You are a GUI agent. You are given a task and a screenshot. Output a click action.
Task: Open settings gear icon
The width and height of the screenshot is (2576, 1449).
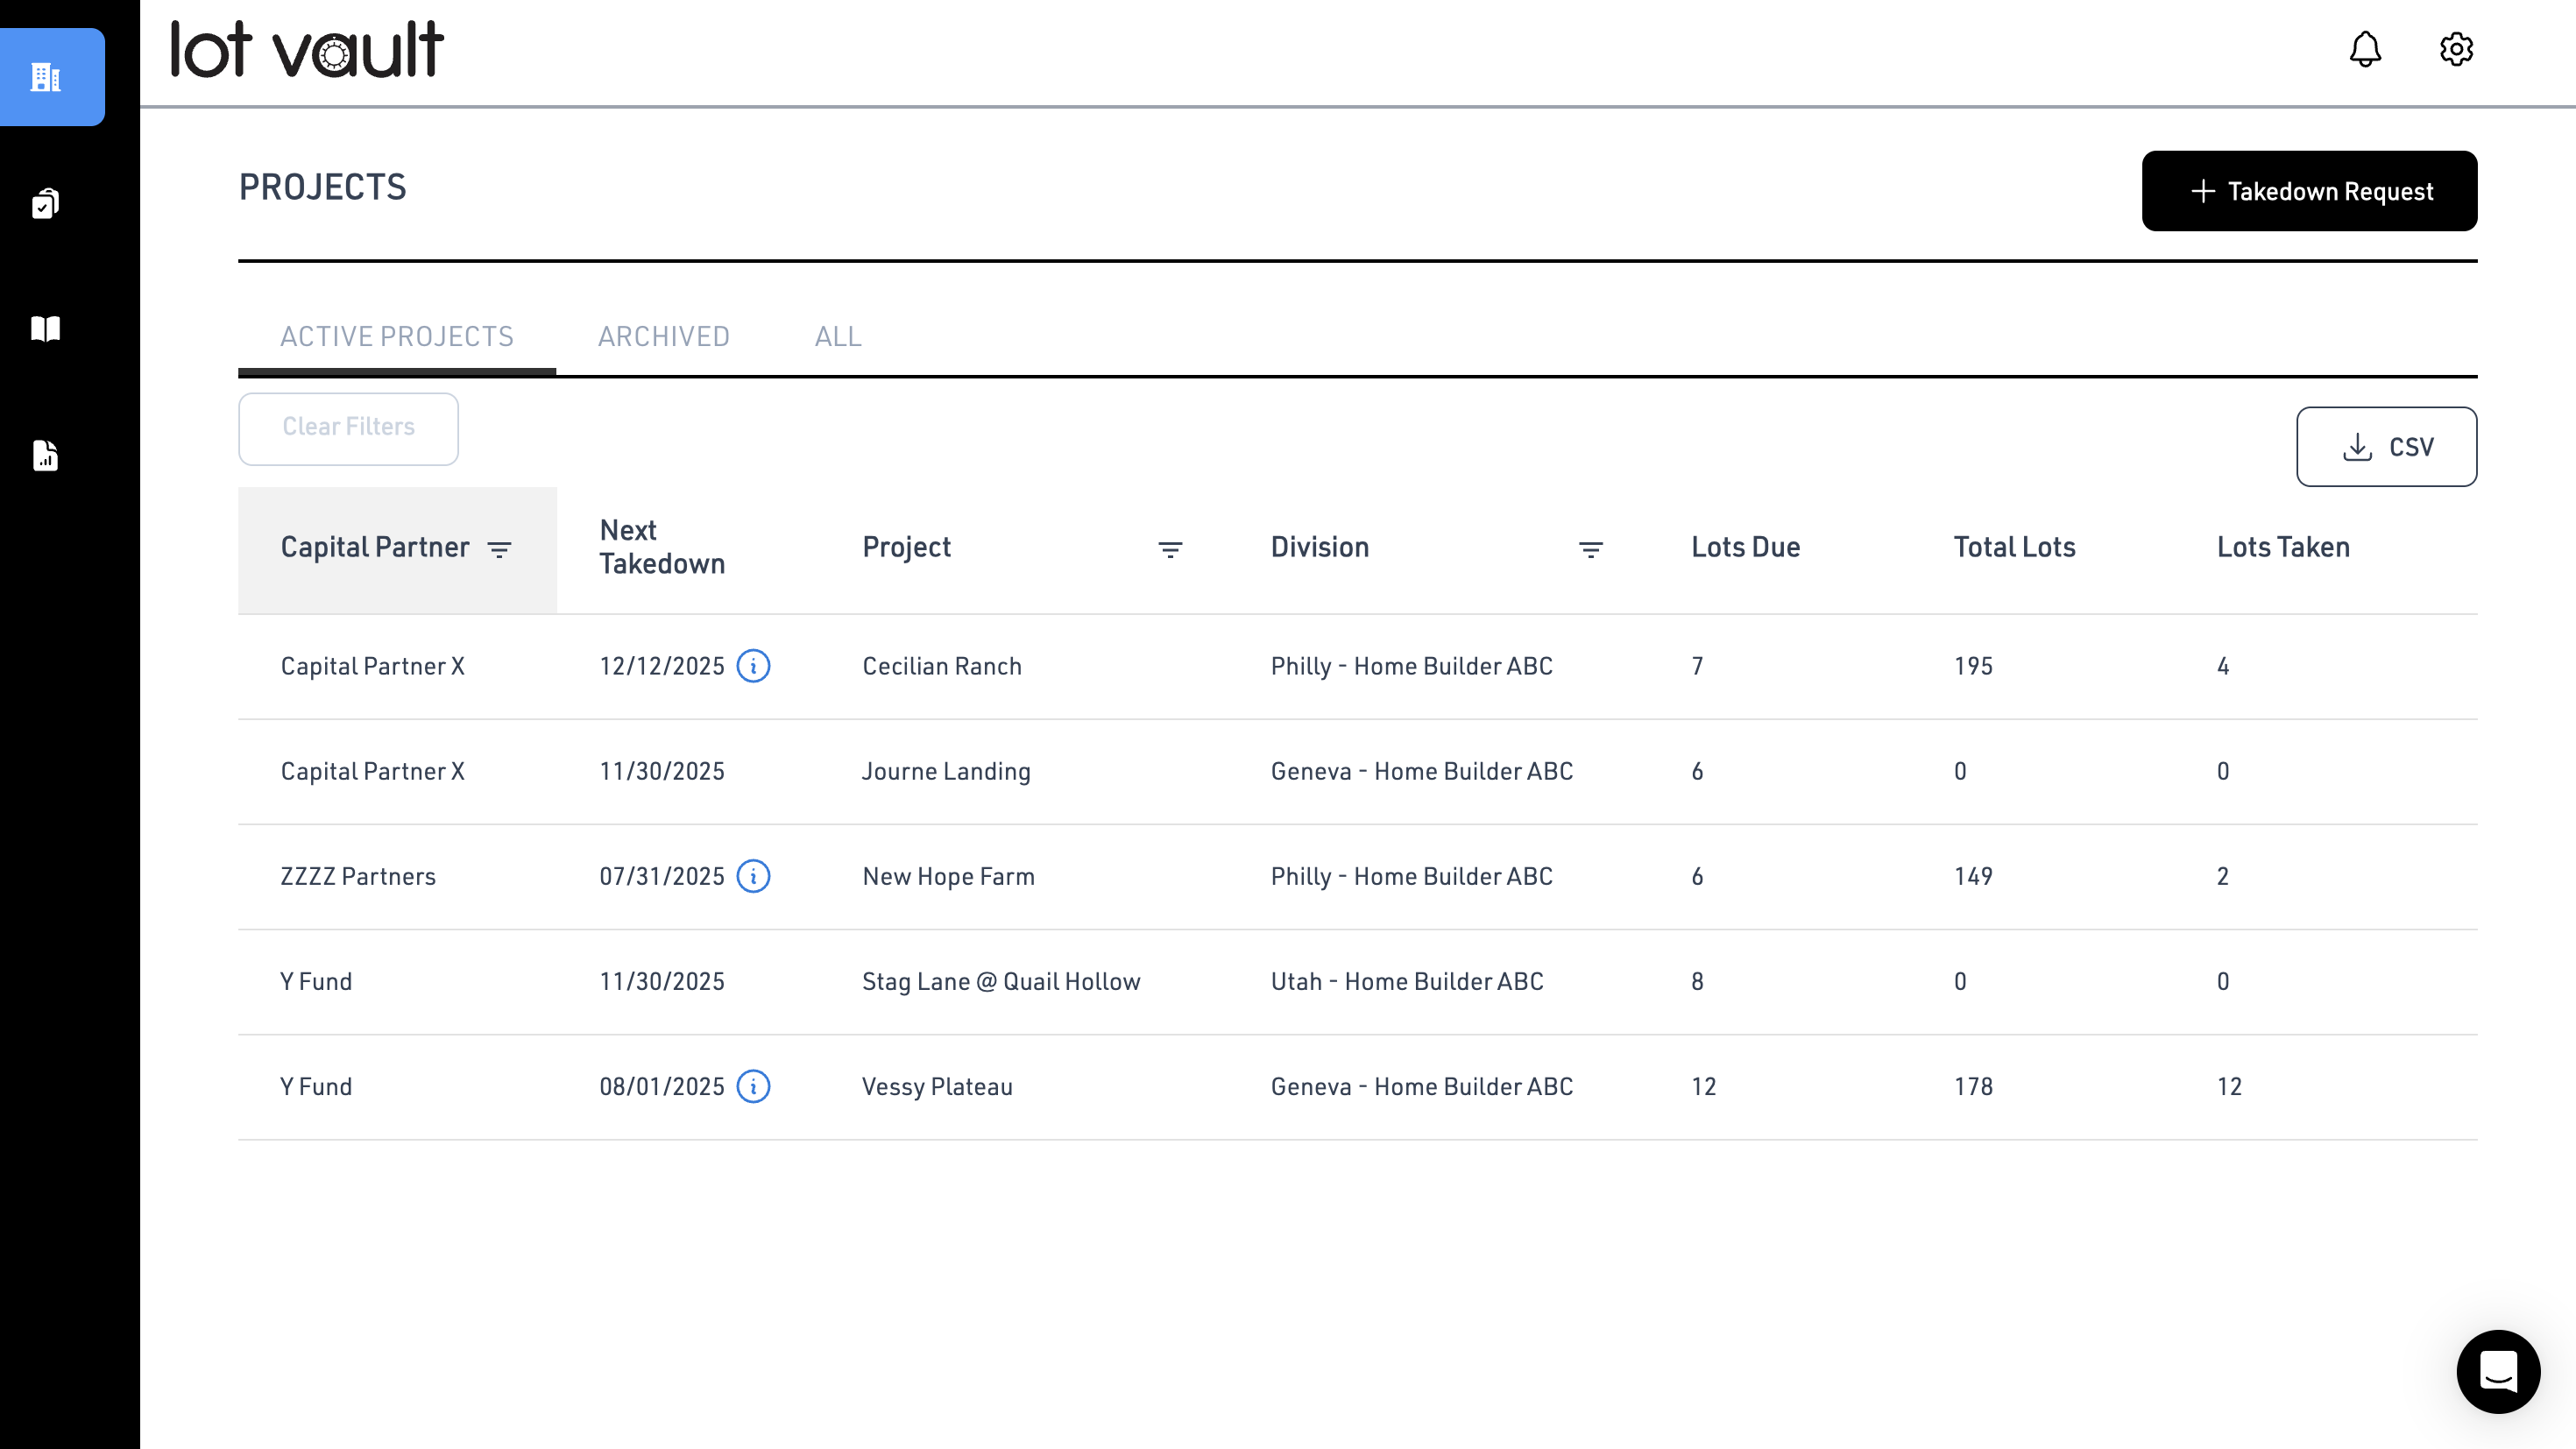[2456, 49]
